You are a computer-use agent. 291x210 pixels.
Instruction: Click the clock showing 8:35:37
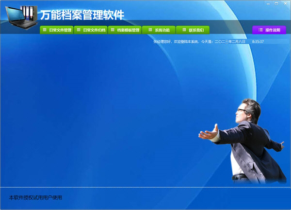click(258, 41)
